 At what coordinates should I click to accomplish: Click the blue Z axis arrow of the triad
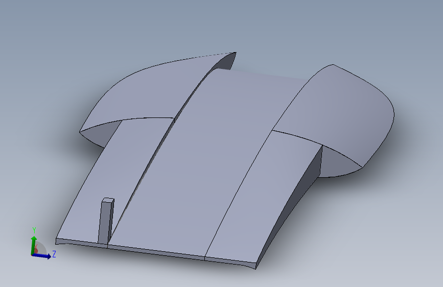[x=41, y=256]
